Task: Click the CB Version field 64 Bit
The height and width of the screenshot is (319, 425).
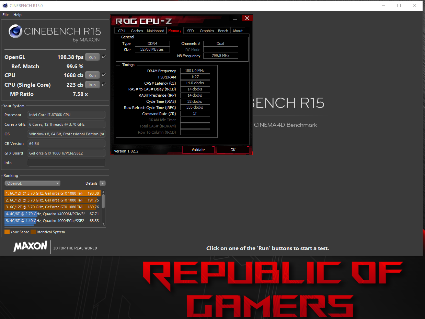Action: 66,144
